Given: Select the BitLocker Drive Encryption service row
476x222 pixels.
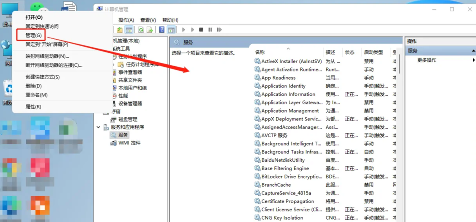Looking at the screenshot, I should (325, 177).
